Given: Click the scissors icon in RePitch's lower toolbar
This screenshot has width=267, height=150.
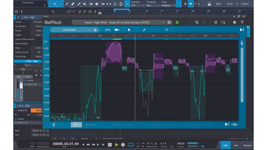Looking at the screenshot, I should tap(54, 124).
